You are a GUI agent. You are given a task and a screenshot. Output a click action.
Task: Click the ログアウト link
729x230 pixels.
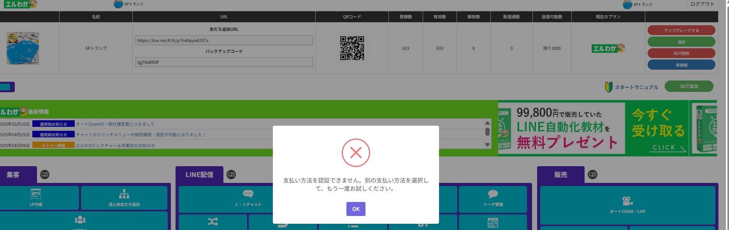click(702, 4)
